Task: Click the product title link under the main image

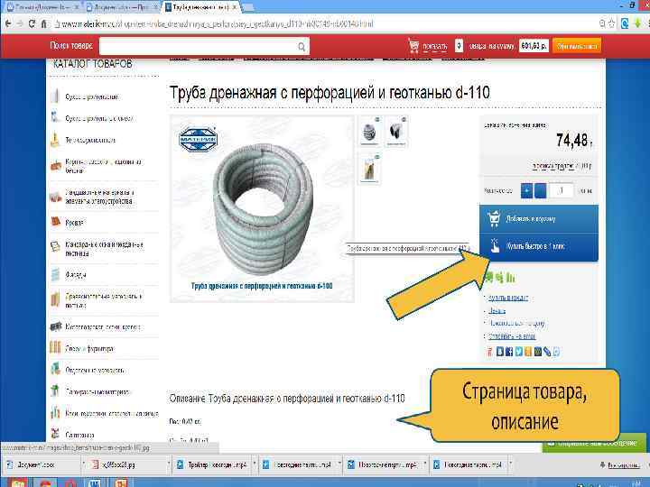Action: 262,286
